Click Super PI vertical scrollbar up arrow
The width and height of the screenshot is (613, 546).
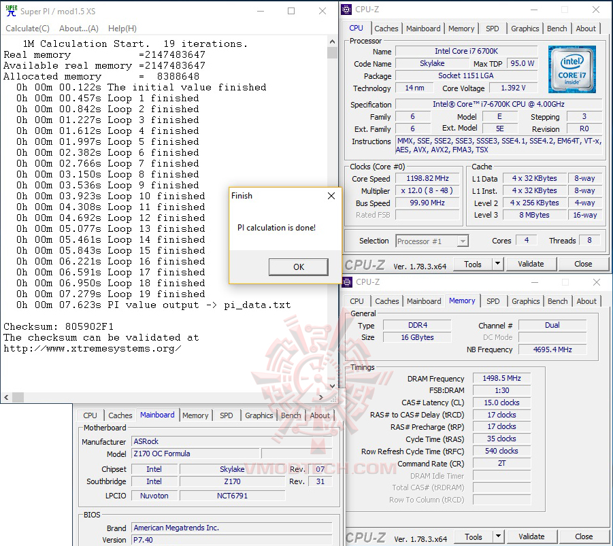pos(332,41)
